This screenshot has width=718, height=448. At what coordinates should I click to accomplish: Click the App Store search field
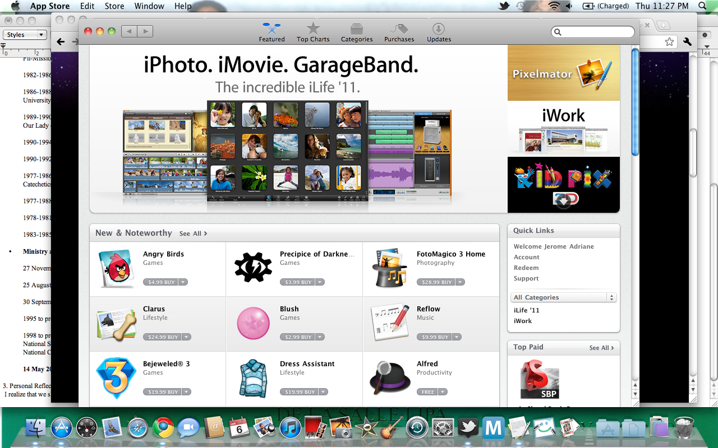[x=593, y=32]
